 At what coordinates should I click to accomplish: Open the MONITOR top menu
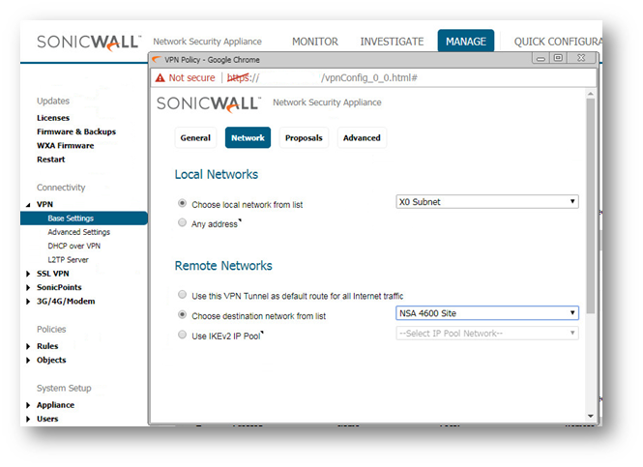point(315,42)
